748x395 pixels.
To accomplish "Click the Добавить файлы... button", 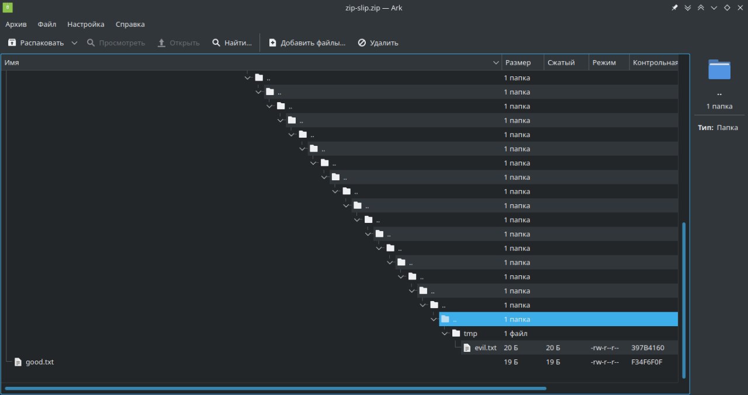I will (x=307, y=43).
